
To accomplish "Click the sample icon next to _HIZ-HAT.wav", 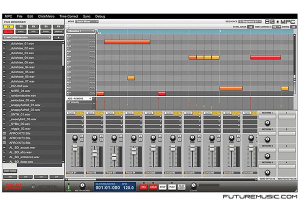I will pyautogui.click(x=4, y=86).
